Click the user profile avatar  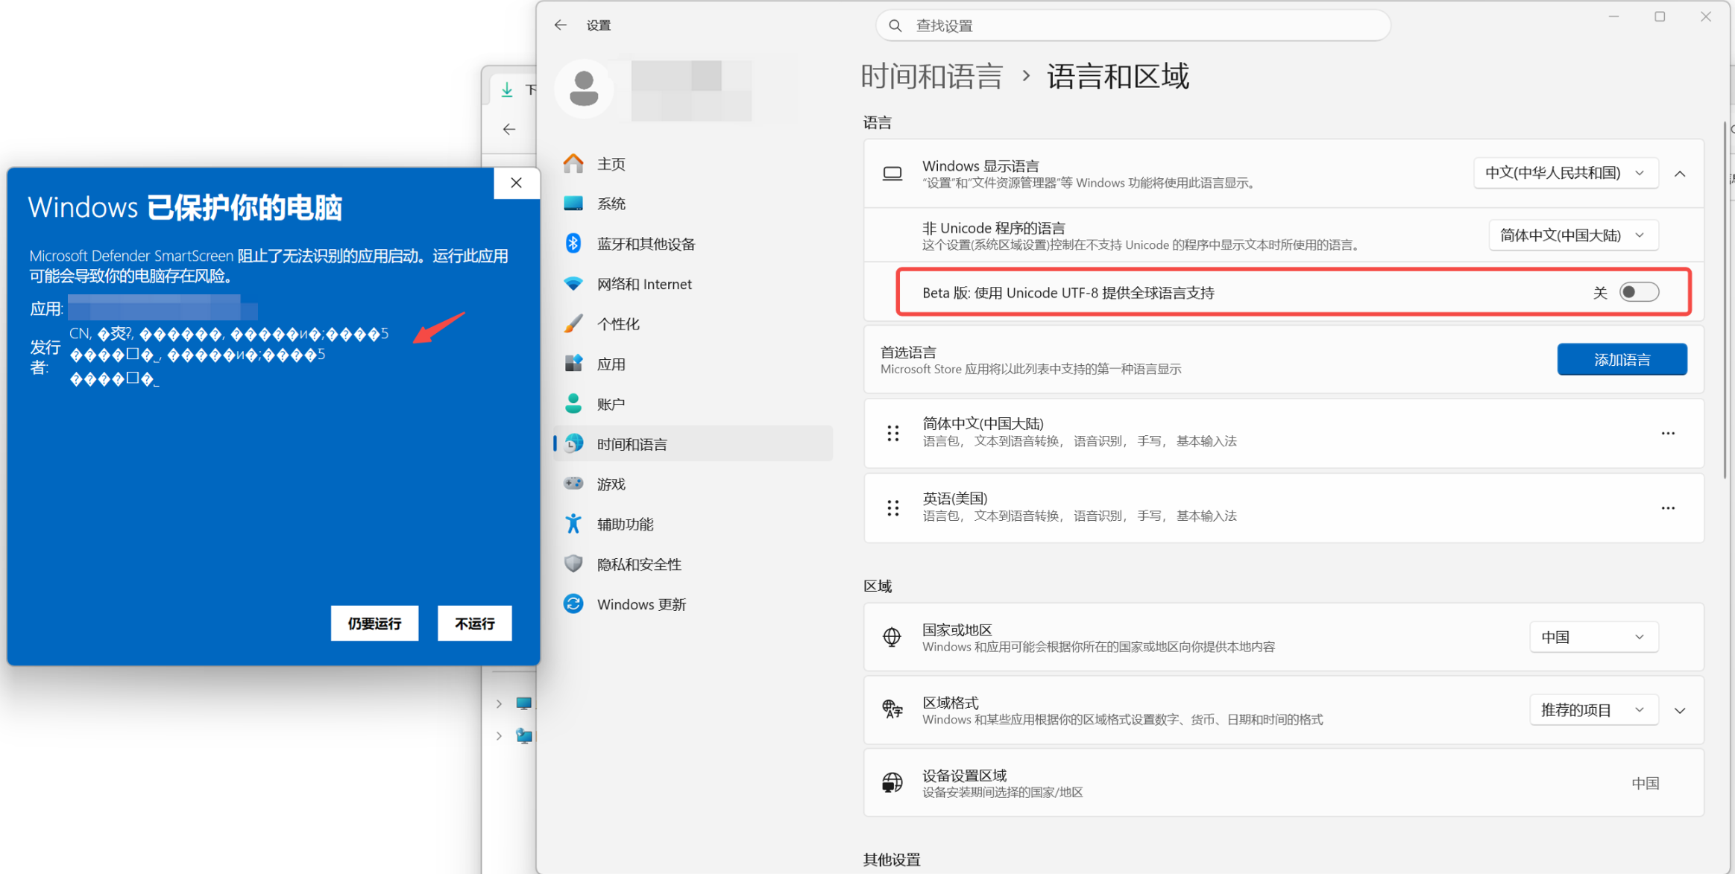(584, 89)
